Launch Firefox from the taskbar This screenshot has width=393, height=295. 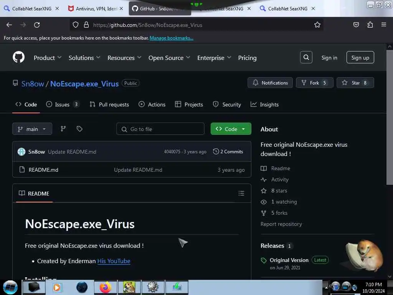click(x=105, y=287)
